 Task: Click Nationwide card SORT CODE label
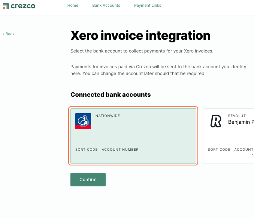pos(86,150)
